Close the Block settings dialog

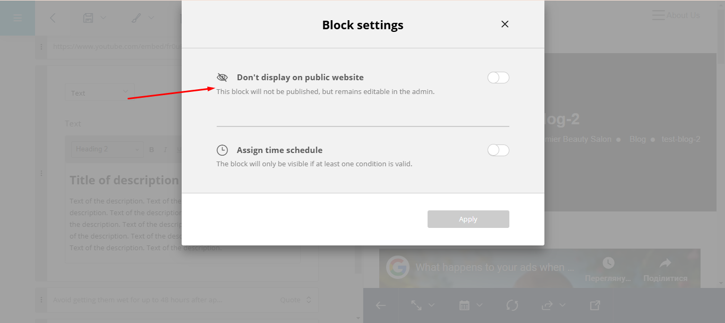point(505,24)
